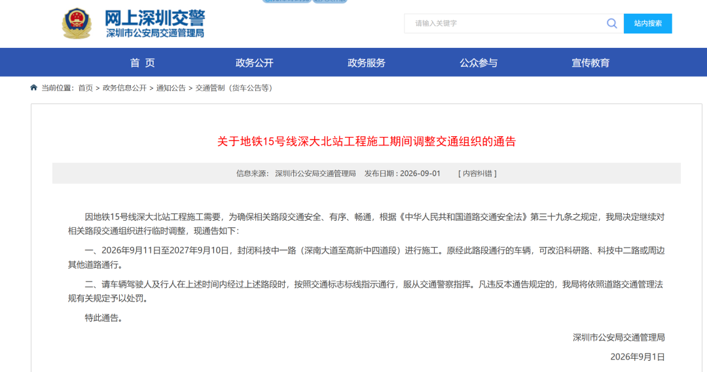Click the magnifier search icon

point(611,24)
